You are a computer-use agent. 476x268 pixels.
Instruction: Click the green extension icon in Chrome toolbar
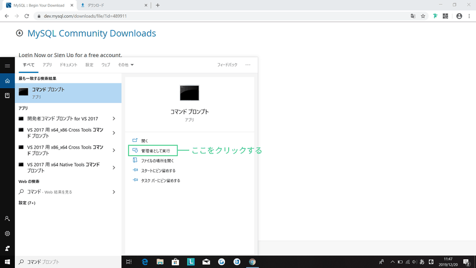pyautogui.click(x=435, y=16)
